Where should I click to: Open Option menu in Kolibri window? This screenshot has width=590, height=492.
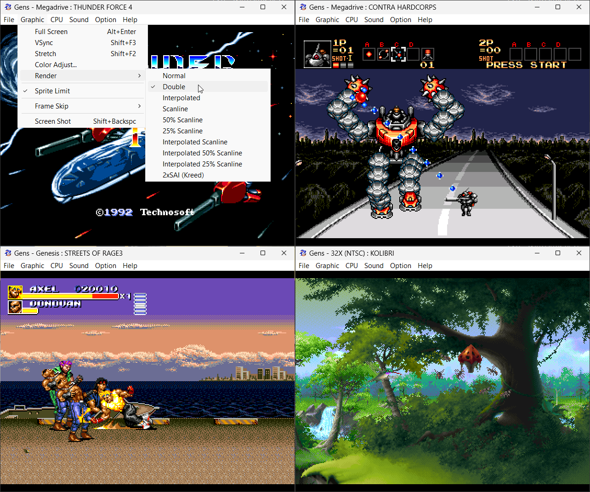400,265
